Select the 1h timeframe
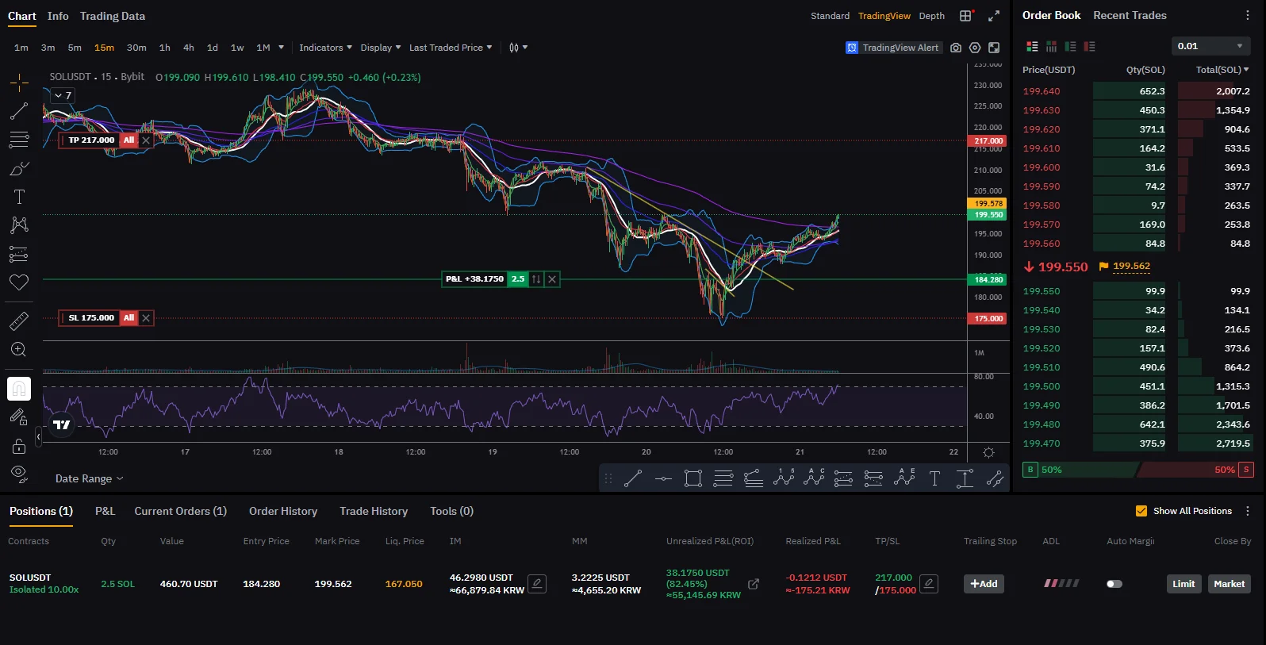This screenshot has height=645, width=1266. click(165, 48)
